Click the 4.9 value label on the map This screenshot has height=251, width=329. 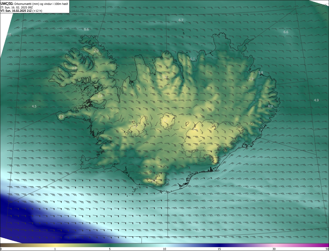[316, 100]
